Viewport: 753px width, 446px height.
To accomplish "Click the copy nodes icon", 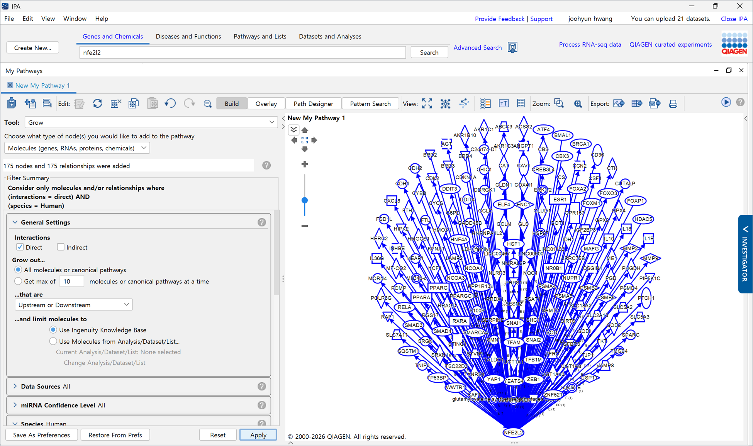I will pos(134,103).
